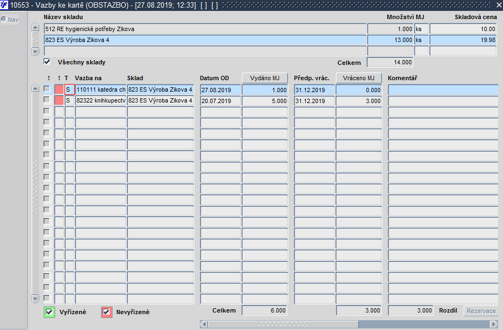Select warehouse 823 ES Výroba Zikova 4 in top list
The width and height of the screenshot is (503, 330).
[205, 40]
